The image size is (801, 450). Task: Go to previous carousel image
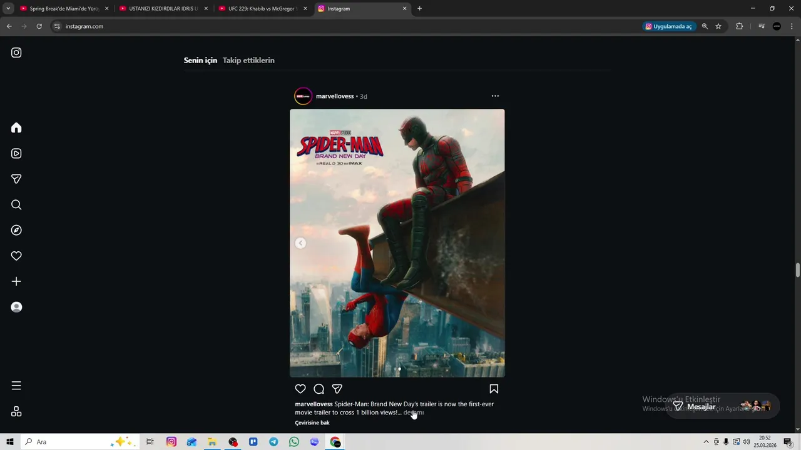(x=300, y=243)
